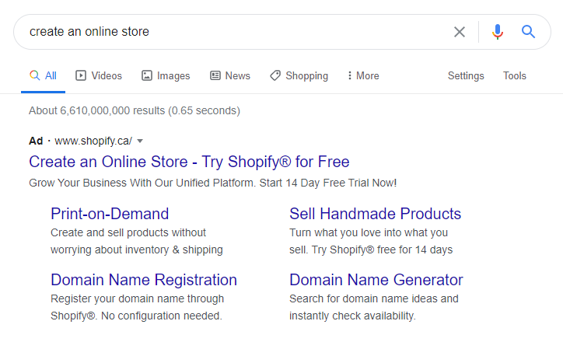Start voice search with the microphone icon
This screenshot has width=563, height=342.
tap(498, 32)
